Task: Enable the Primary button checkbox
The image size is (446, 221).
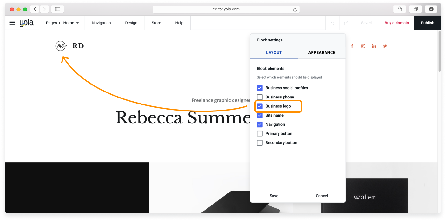Action: 259,134
